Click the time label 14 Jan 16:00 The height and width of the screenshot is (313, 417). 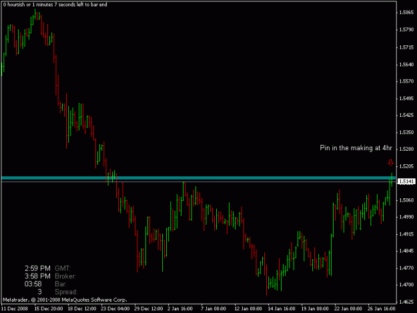(x=282, y=309)
